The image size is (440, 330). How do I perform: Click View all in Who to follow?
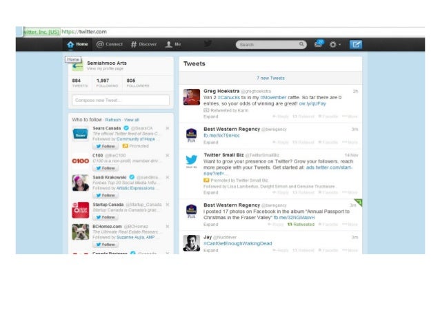(x=132, y=120)
